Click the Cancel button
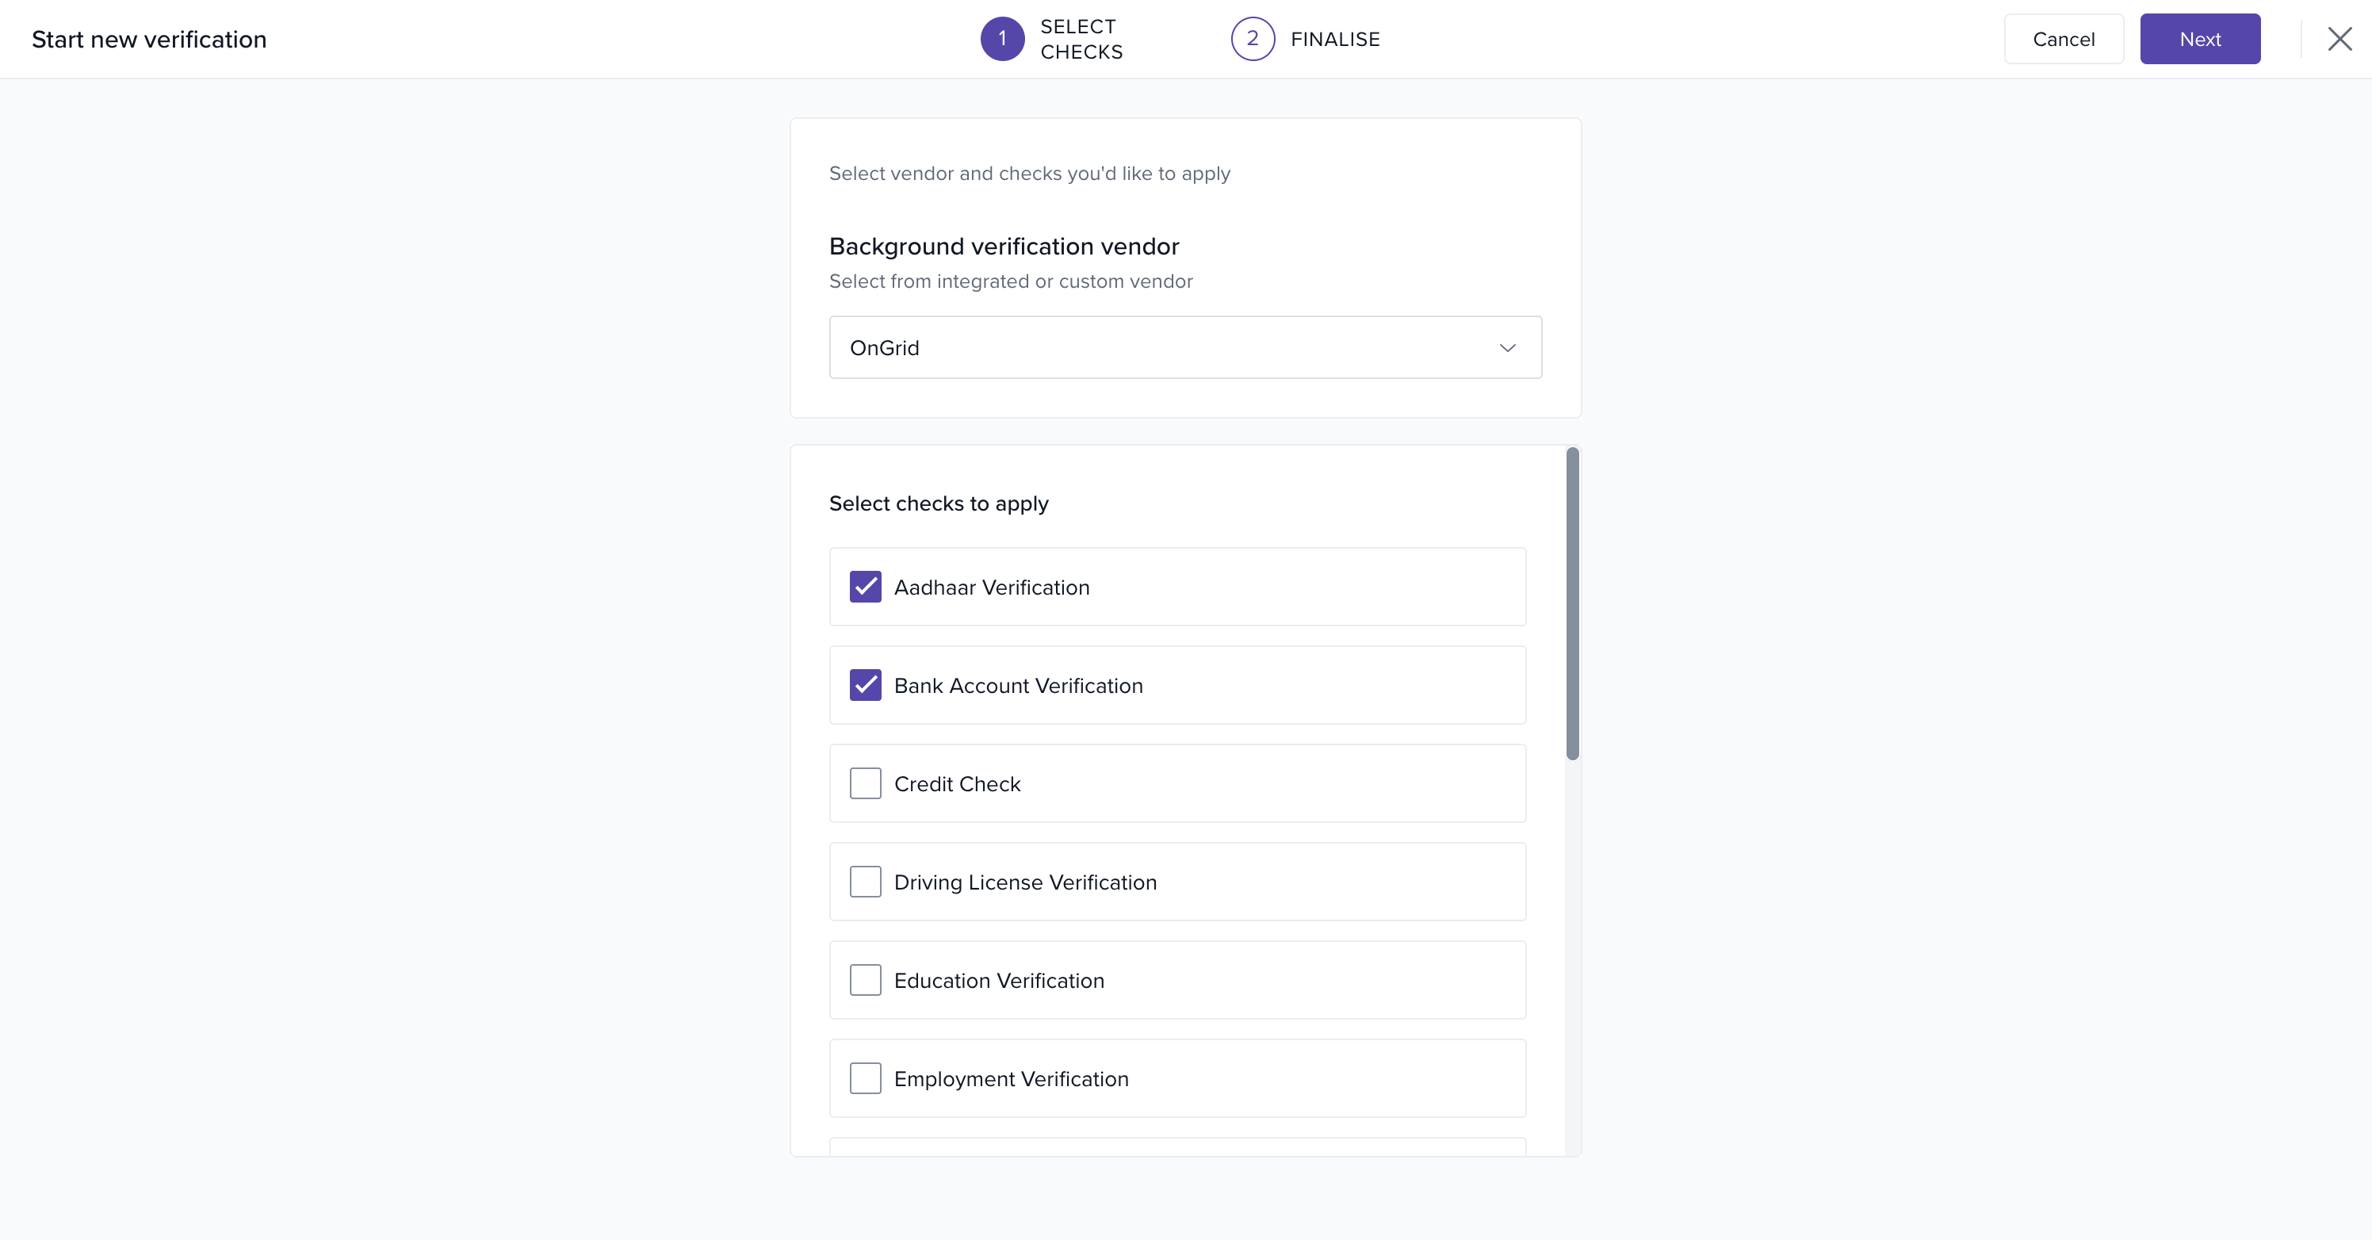This screenshot has width=2372, height=1240. click(2063, 40)
